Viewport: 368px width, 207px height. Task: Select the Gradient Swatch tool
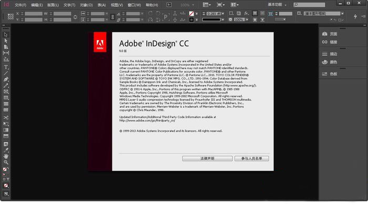[x=6, y=130]
